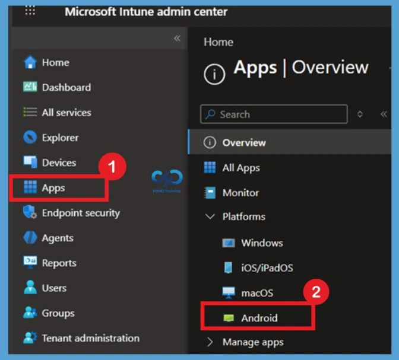Screen dimensions: 399x360
Task: Click the Monitor notebook icon
Action: tap(210, 193)
